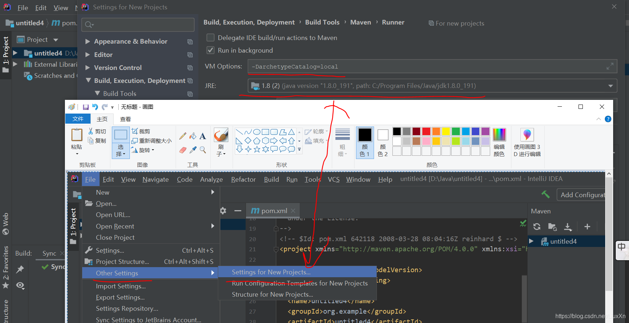The width and height of the screenshot is (629, 323).
Task: Open the Refactor menu in IntelliJ
Action: pyautogui.click(x=243, y=180)
